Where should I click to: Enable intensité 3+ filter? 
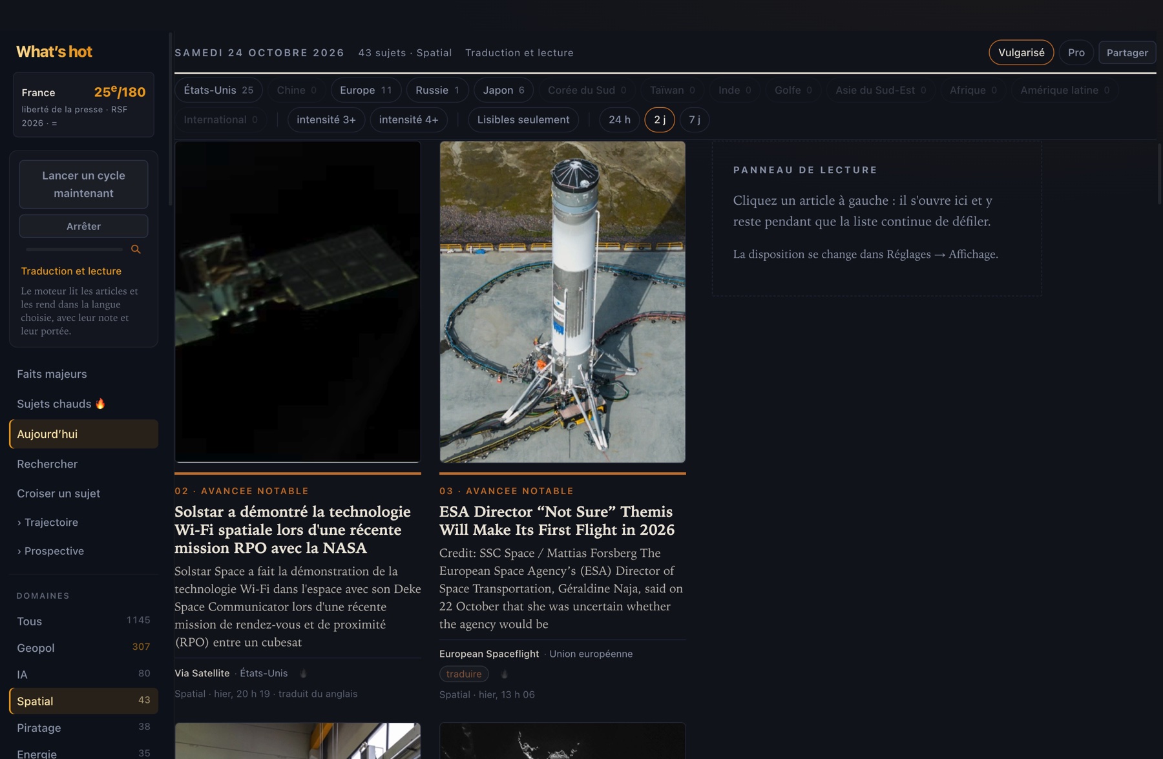pos(326,120)
